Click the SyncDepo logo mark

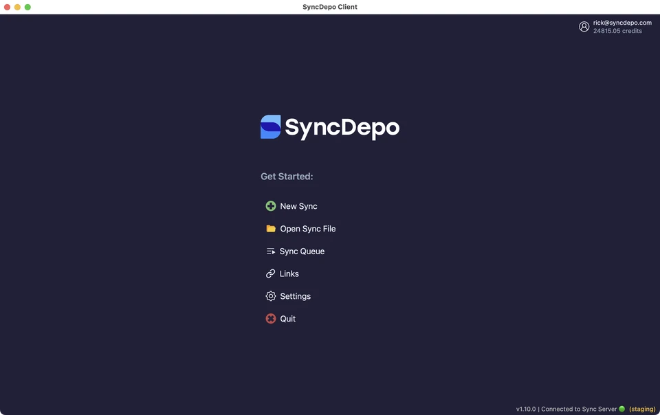pos(271,126)
